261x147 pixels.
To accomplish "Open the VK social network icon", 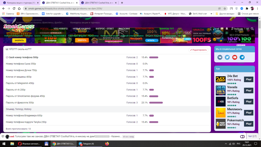I will coord(220,57).
